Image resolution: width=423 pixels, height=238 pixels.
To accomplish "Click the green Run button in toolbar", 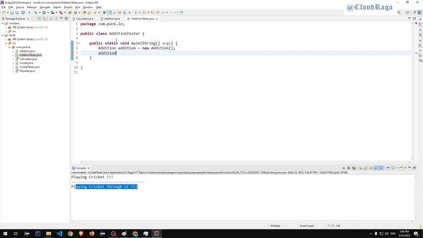I will pos(44,13).
